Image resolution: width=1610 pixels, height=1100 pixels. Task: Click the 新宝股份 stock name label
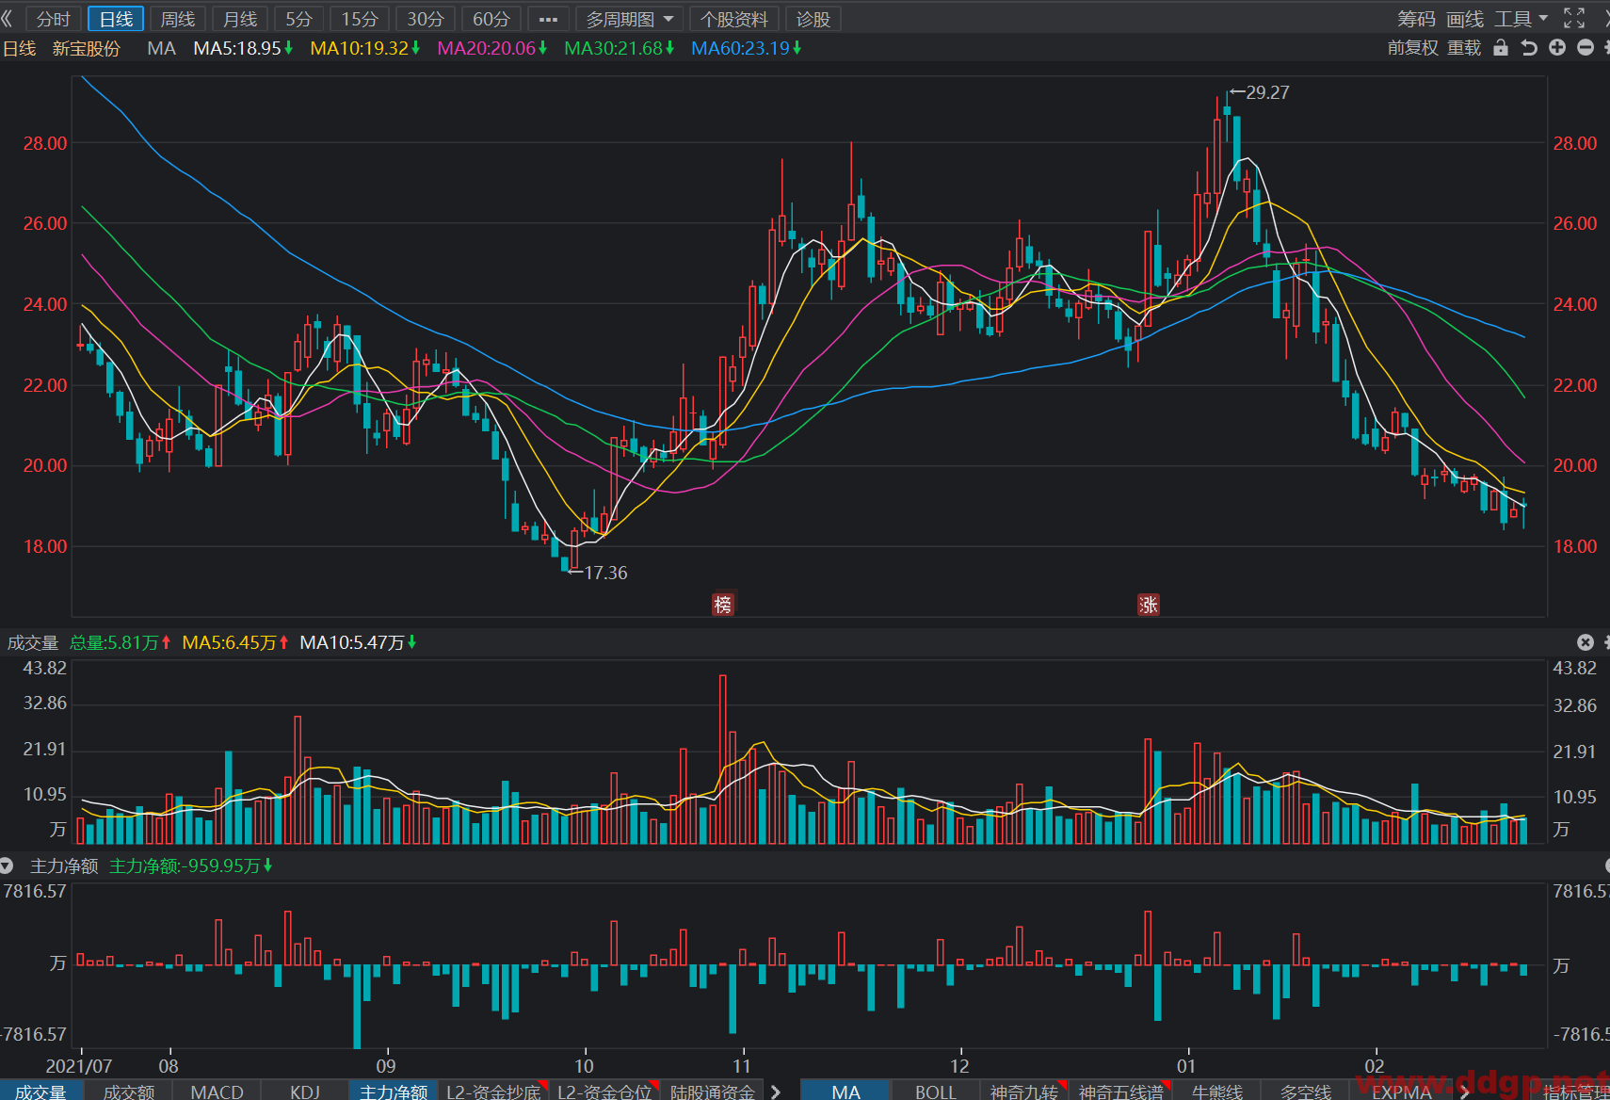coord(87,48)
